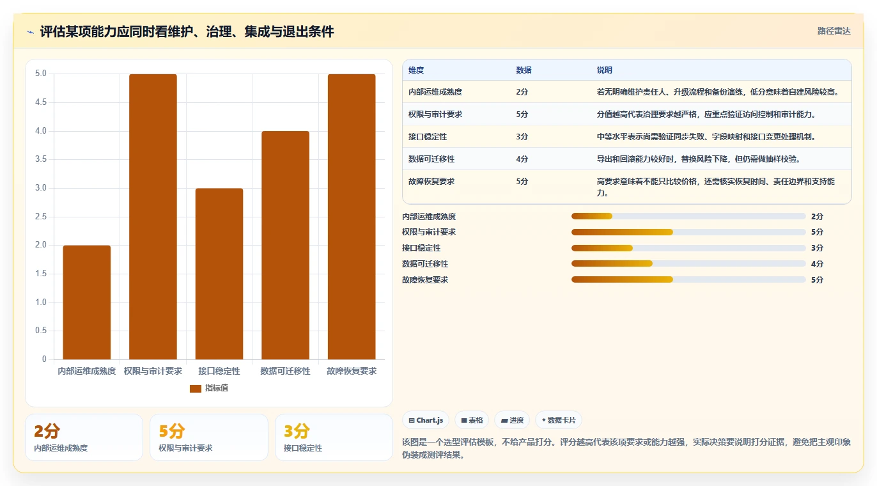The height and width of the screenshot is (486, 877).
Task: Click the 2.5 tick label on the chart's y-axis
Action: click(41, 217)
